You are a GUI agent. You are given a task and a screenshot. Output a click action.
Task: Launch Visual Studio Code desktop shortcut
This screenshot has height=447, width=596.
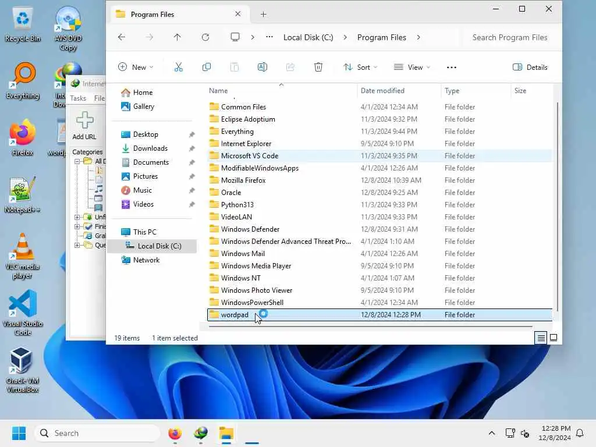click(23, 313)
